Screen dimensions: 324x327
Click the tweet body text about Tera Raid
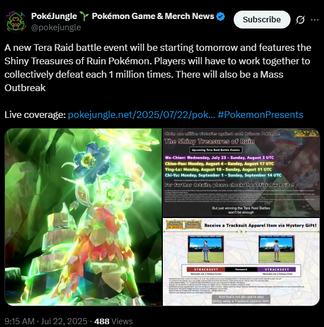(158, 68)
